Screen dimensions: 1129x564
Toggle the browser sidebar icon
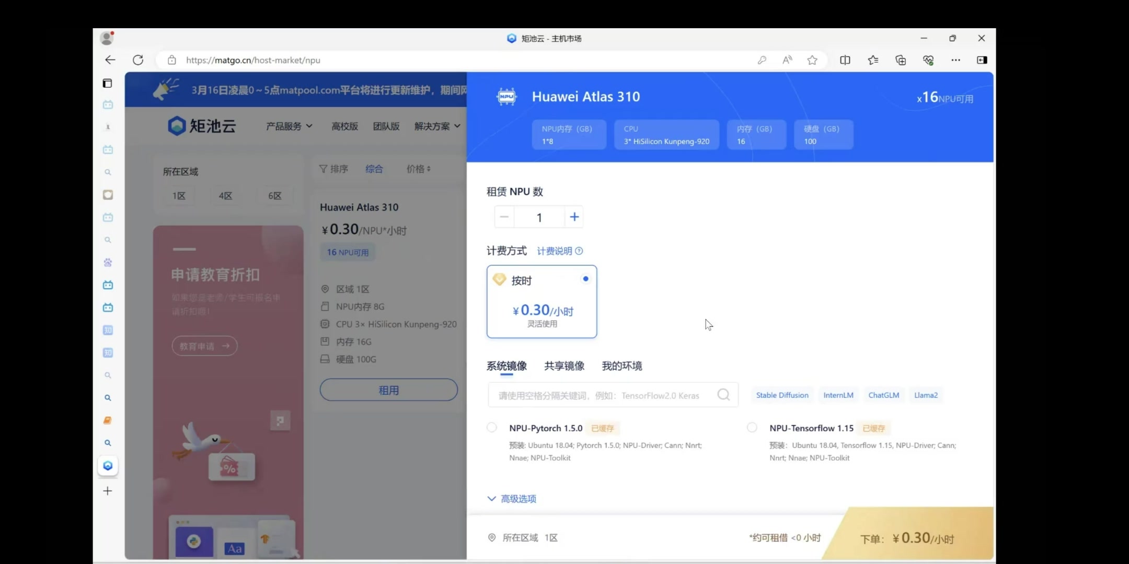point(982,60)
